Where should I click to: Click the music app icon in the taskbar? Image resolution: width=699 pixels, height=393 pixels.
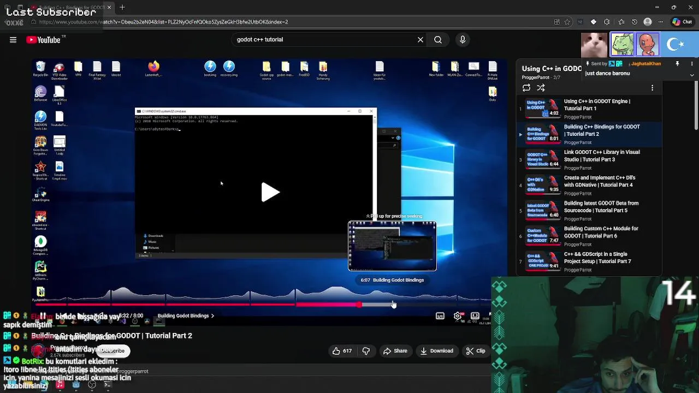point(60,385)
